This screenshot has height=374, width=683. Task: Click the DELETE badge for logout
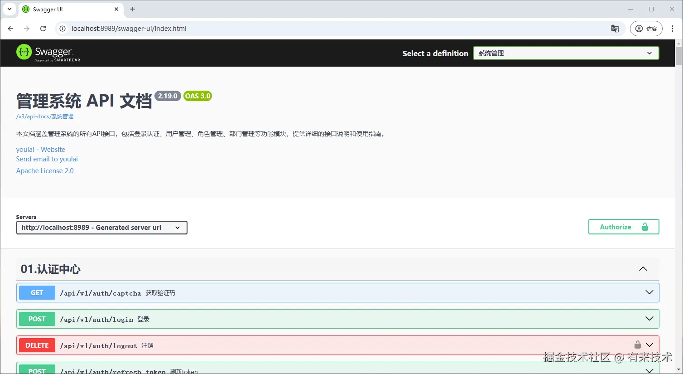(37, 345)
